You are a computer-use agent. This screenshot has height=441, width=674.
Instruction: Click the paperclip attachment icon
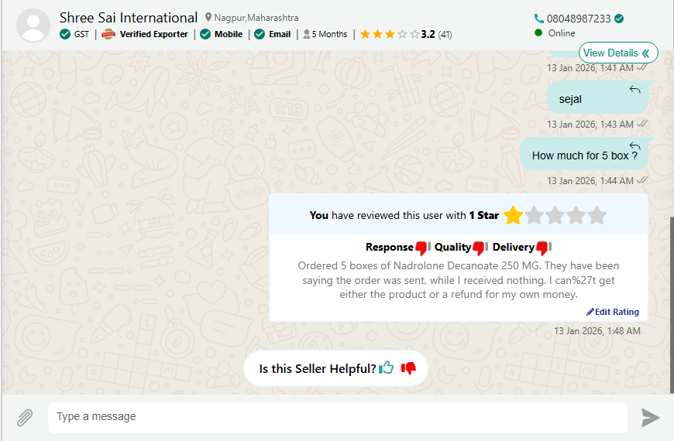[25, 418]
